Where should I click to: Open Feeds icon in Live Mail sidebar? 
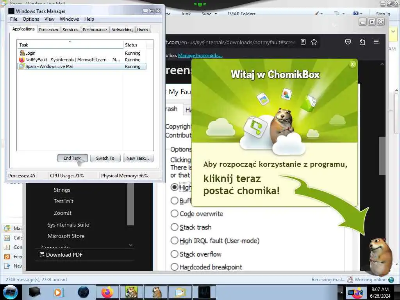[7, 256]
